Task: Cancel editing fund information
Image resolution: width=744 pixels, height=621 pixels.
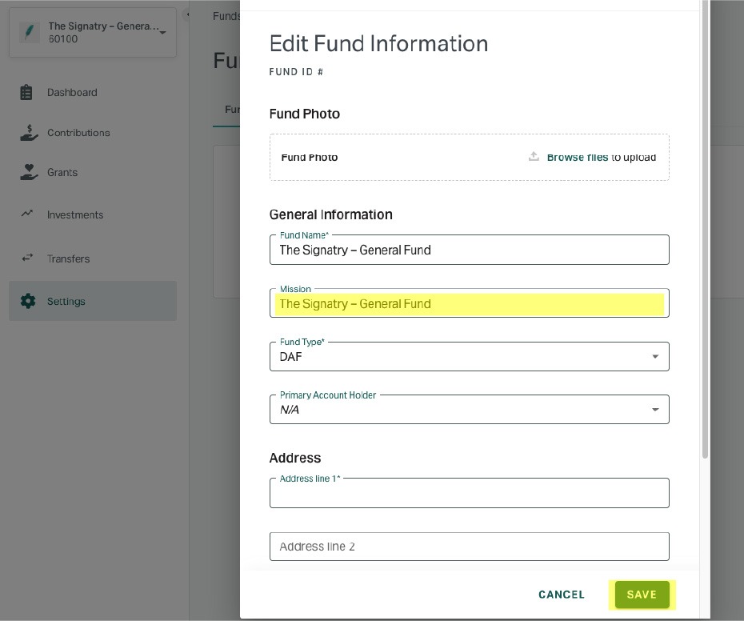Action: (562, 595)
